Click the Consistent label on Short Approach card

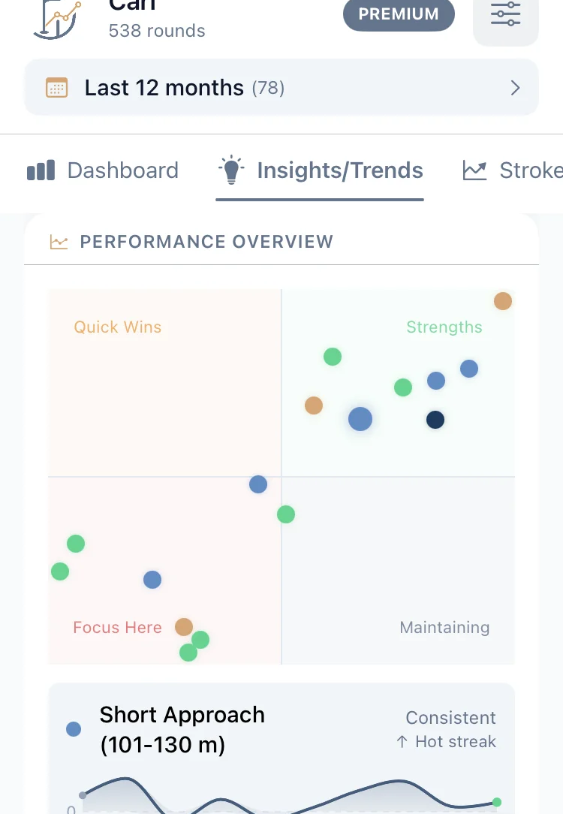450,718
